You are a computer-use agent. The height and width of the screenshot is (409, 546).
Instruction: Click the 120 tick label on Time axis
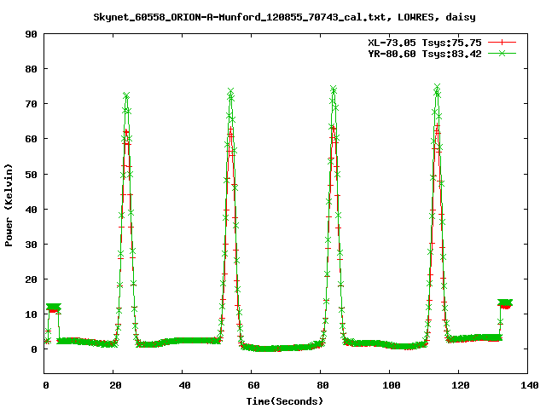(x=460, y=385)
